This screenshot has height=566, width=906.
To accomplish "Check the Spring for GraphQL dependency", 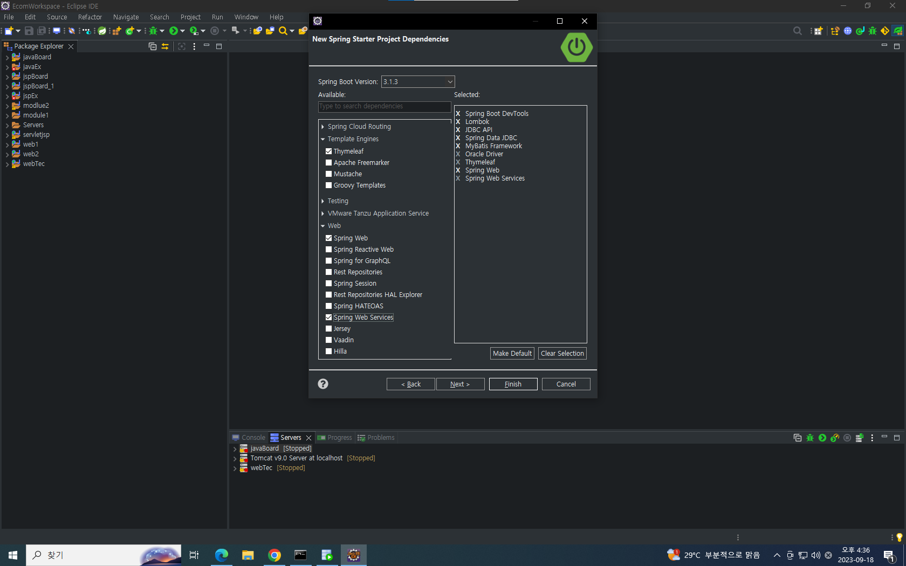I will tap(328, 261).
